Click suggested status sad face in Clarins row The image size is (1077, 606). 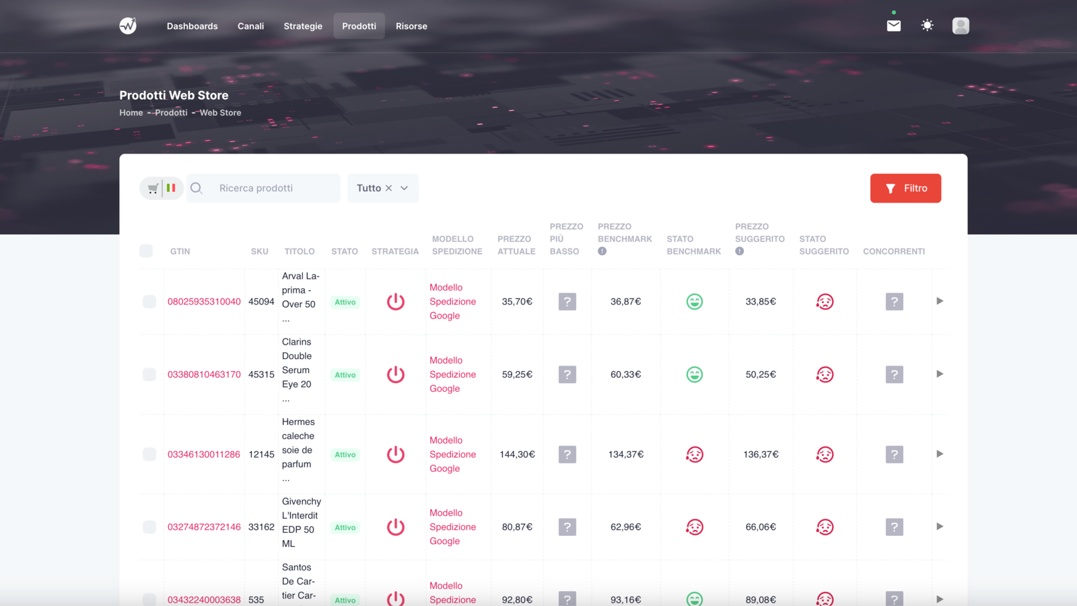pos(825,374)
